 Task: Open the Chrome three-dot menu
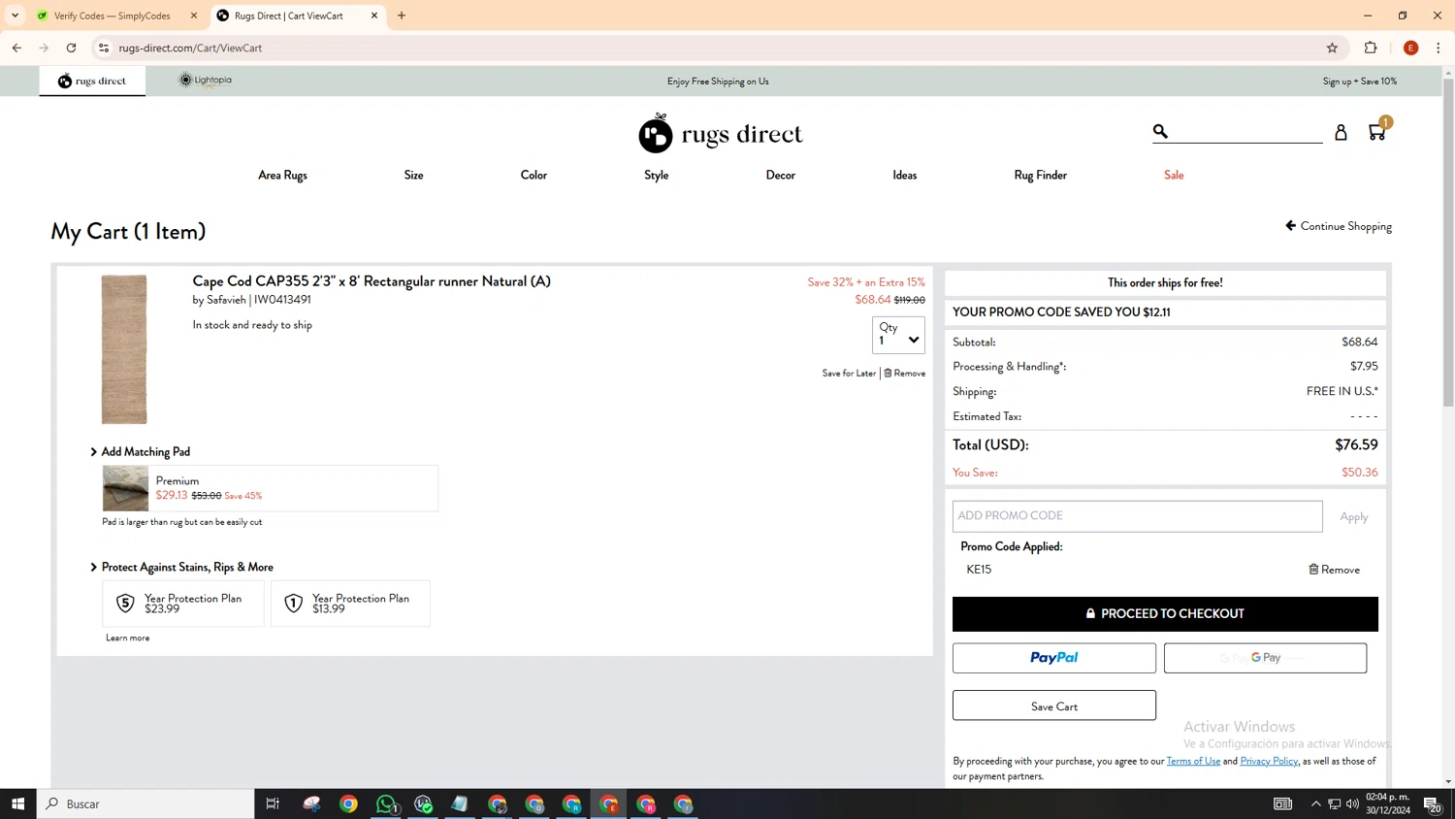click(x=1439, y=48)
